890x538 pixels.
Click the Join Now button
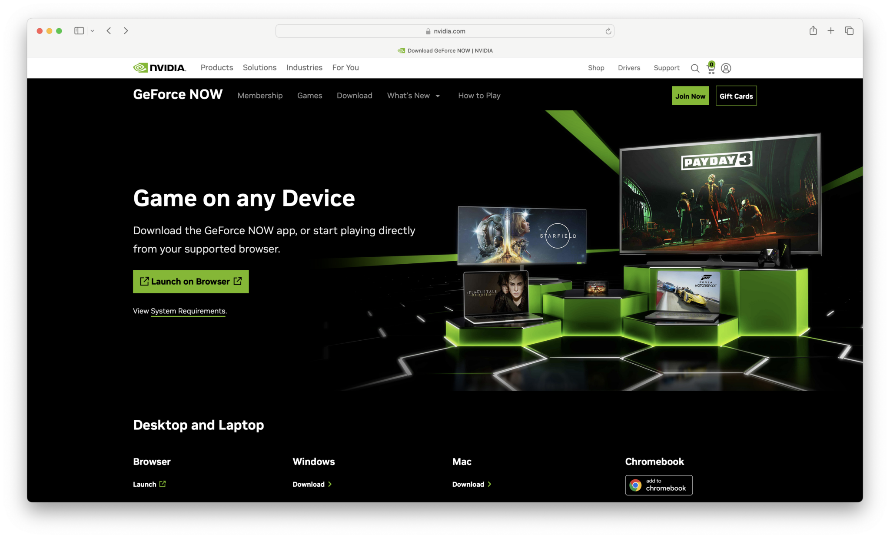(x=690, y=96)
